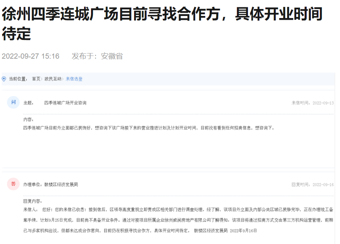Click the reply signature 鼓楼区经济发展局 2022年9月16日
340x244 pixels.
225,231
